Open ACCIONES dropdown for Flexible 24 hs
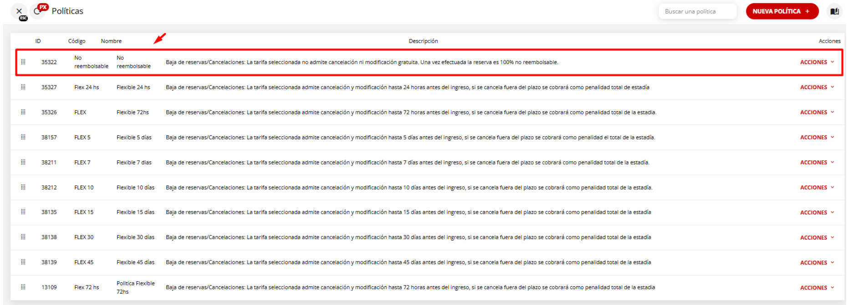This screenshot has height=305, width=847. (x=817, y=87)
